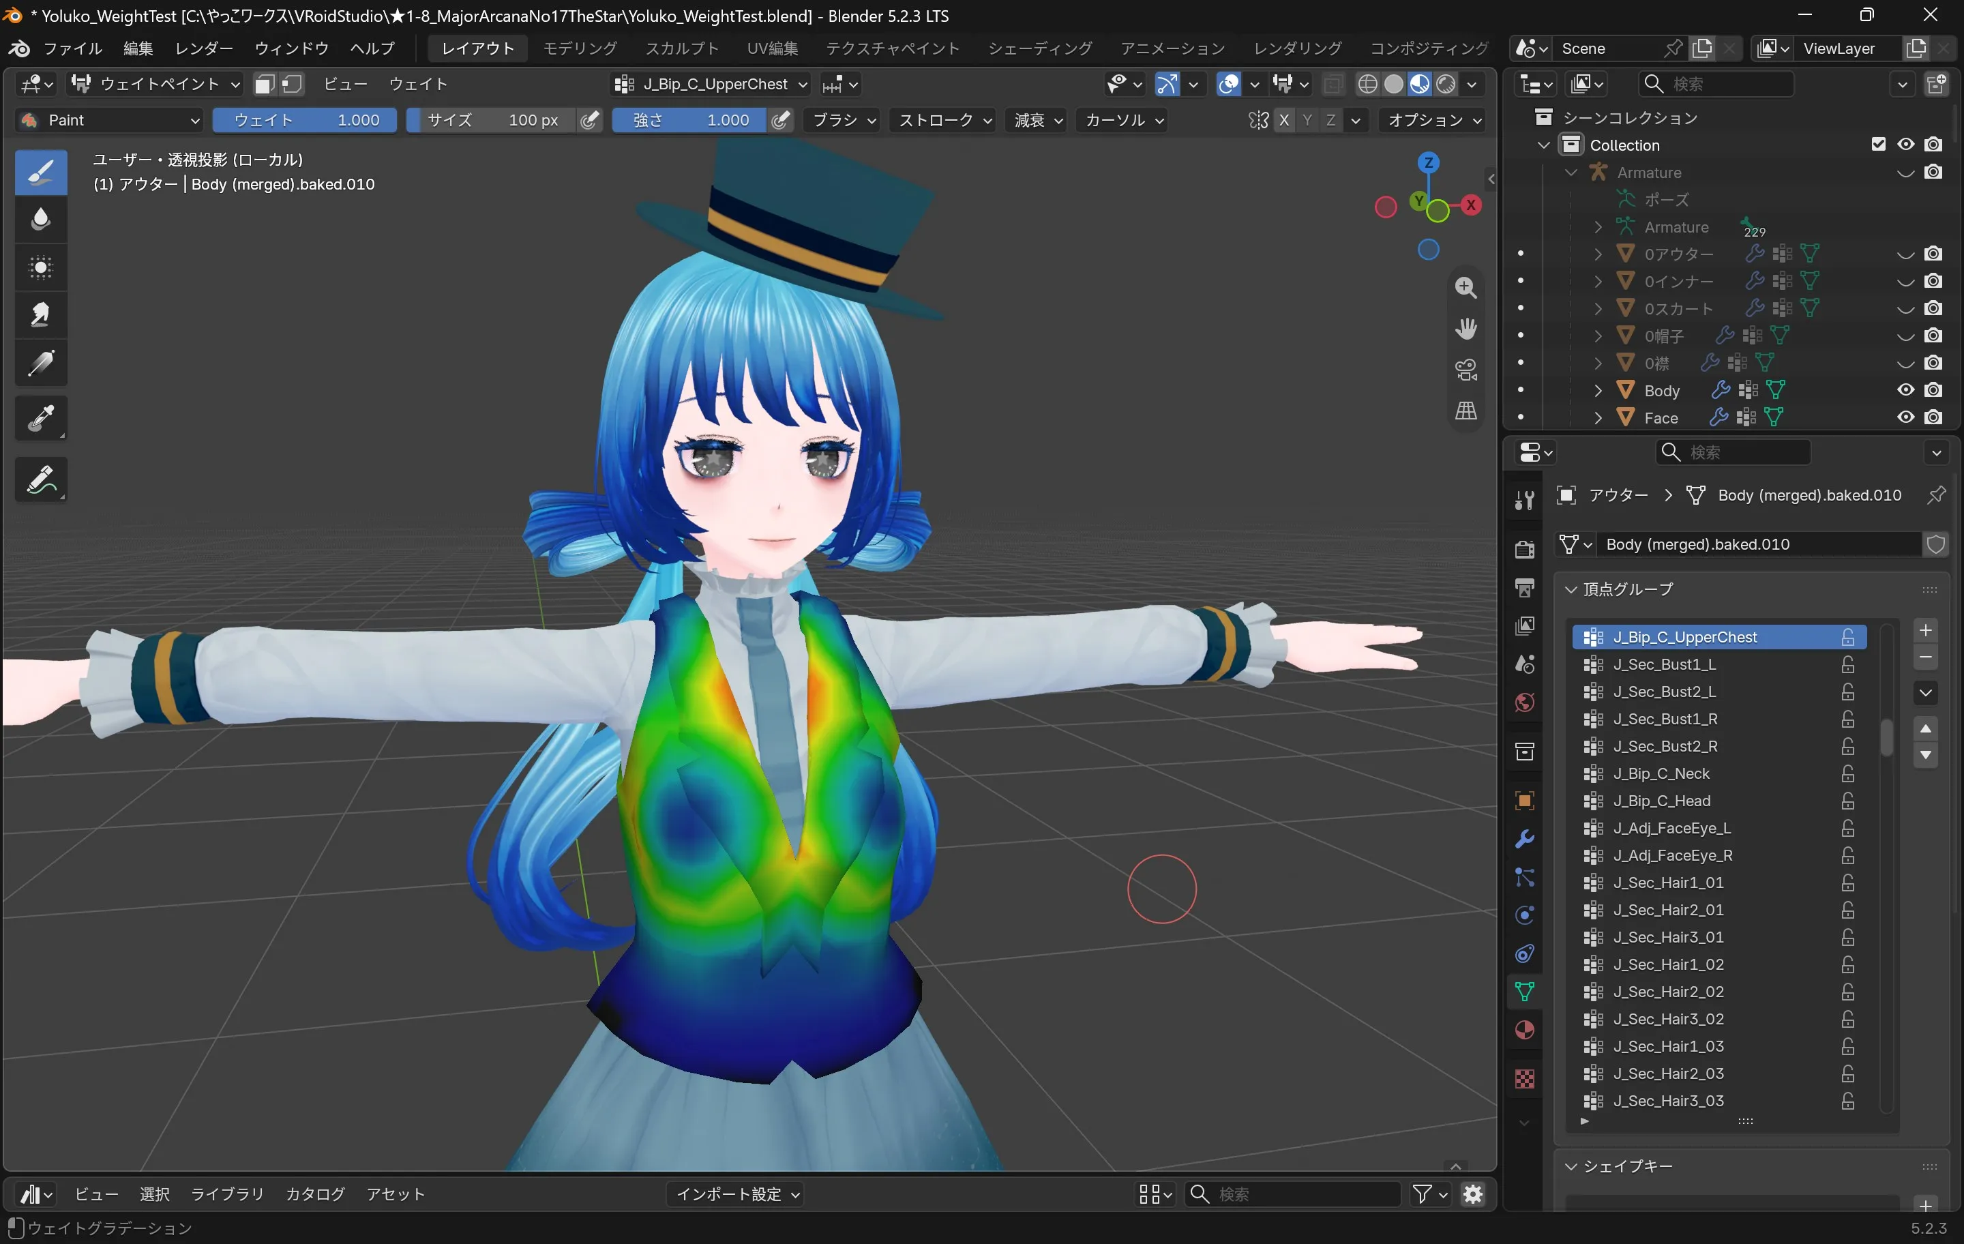Toggle camera view icon in viewport
Screen dimensions: 1964x1244
tap(1465, 370)
